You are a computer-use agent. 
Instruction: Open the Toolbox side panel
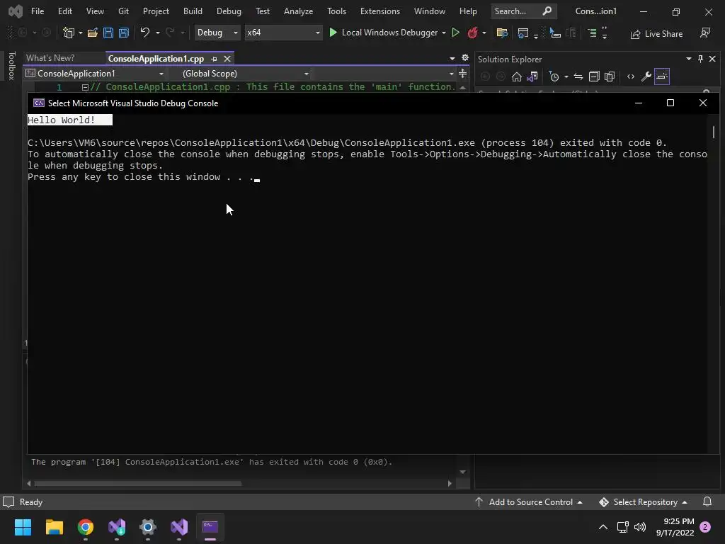click(11, 66)
